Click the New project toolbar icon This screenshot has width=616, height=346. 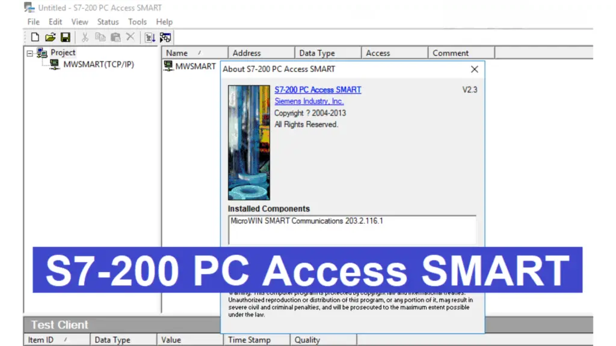[35, 37]
